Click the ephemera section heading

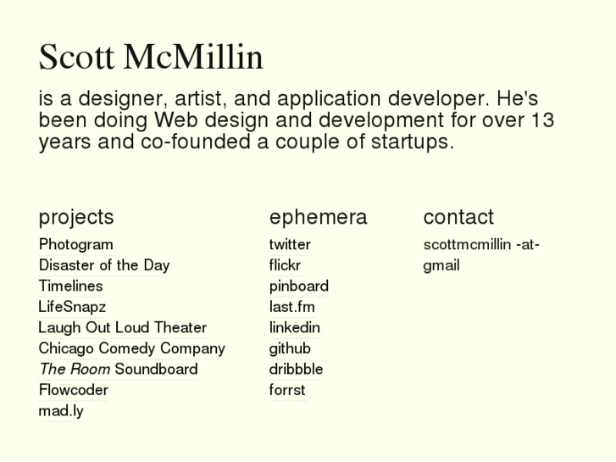click(x=318, y=217)
